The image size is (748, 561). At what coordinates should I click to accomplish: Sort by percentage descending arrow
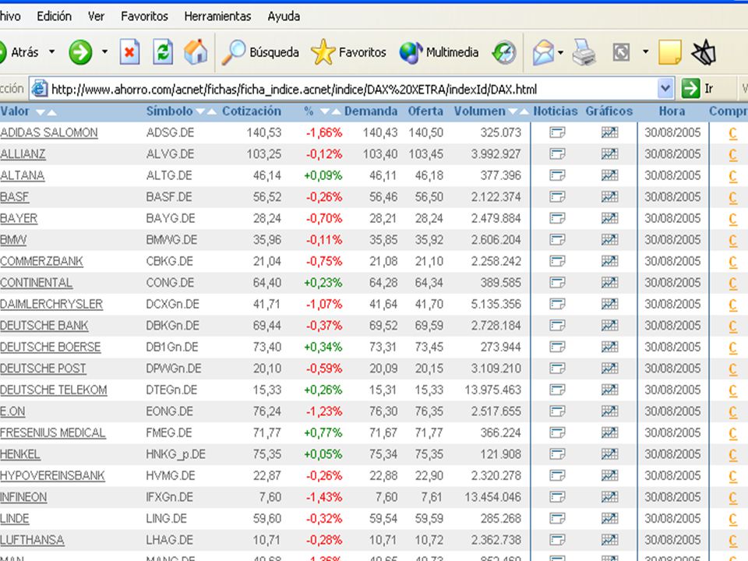point(325,112)
